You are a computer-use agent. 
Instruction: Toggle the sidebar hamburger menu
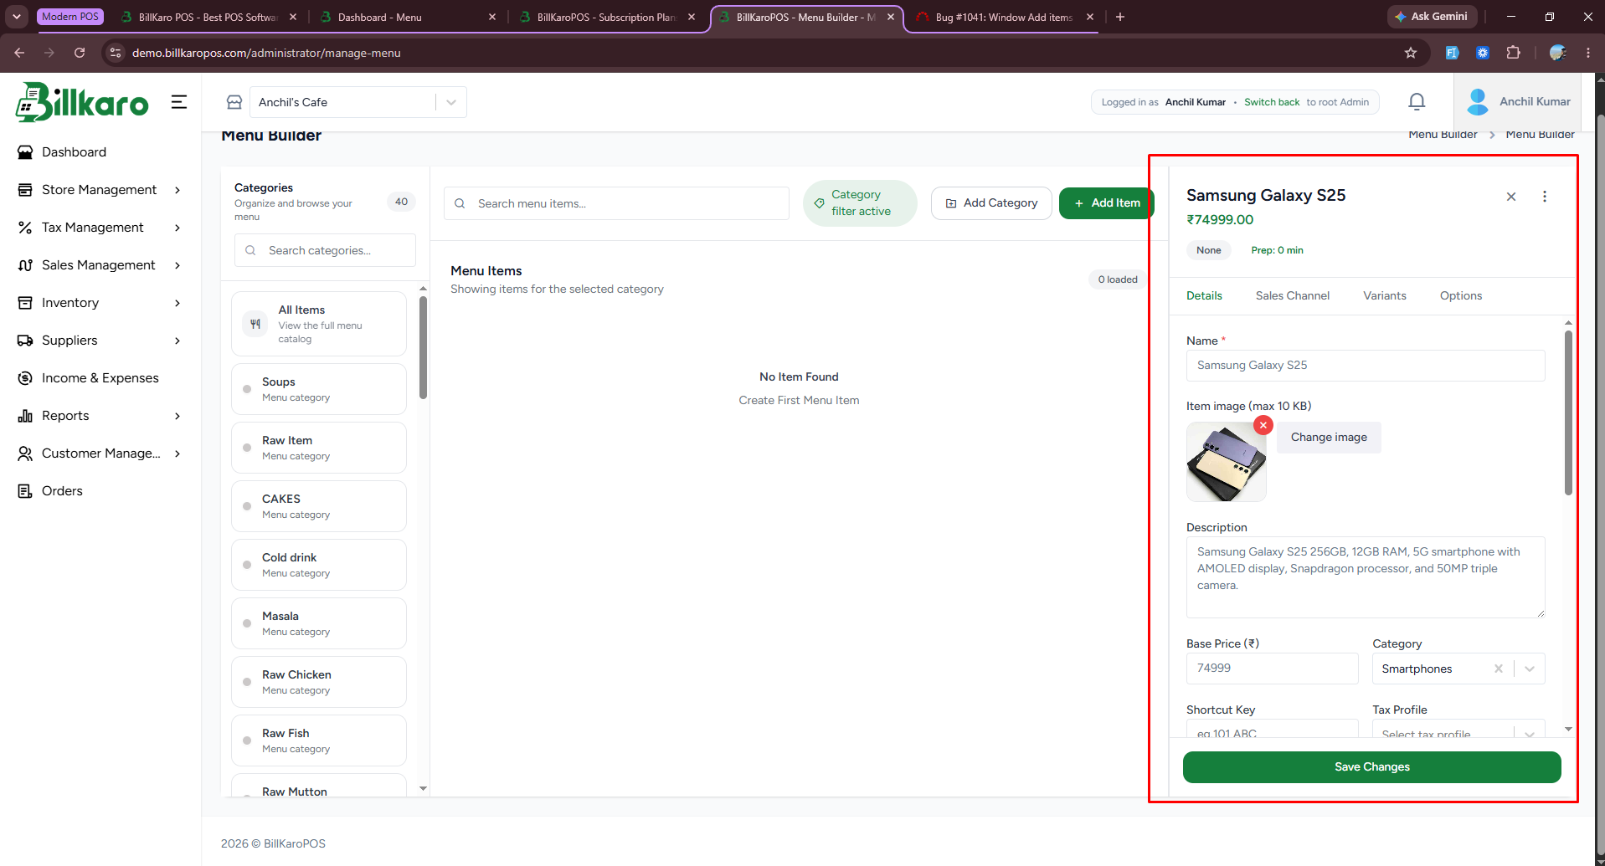[178, 102]
